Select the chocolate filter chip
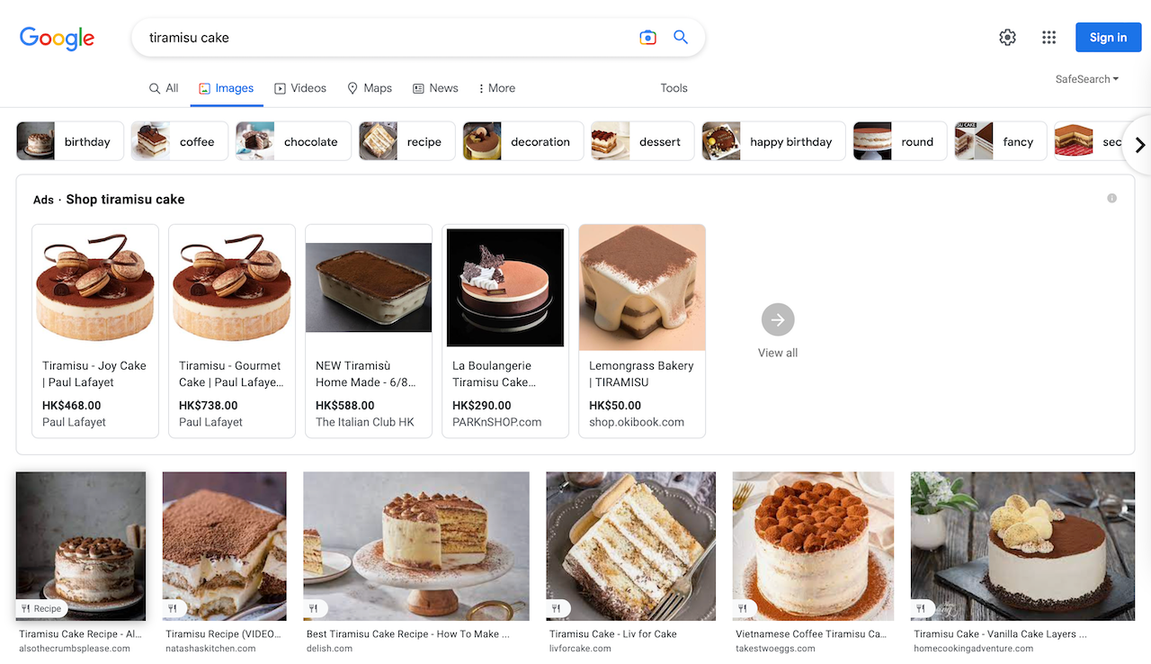 [x=293, y=141]
